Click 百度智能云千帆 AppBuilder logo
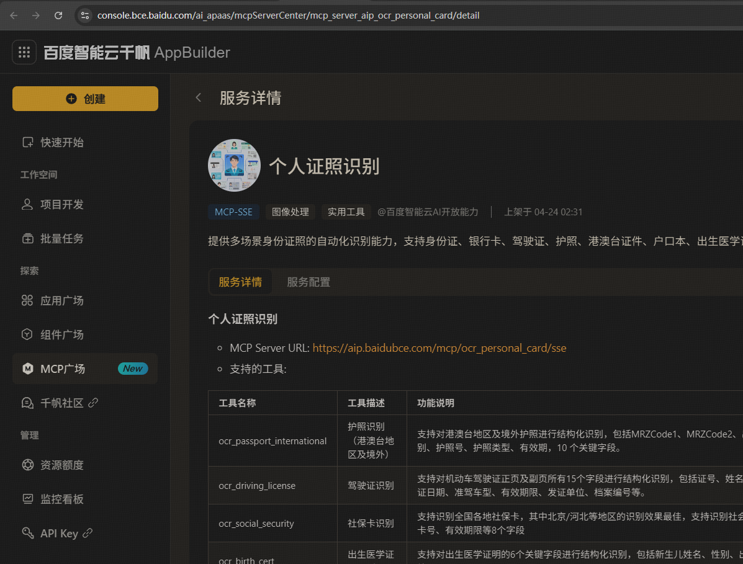This screenshot has width=743, height=564. [x=137, y=52]
